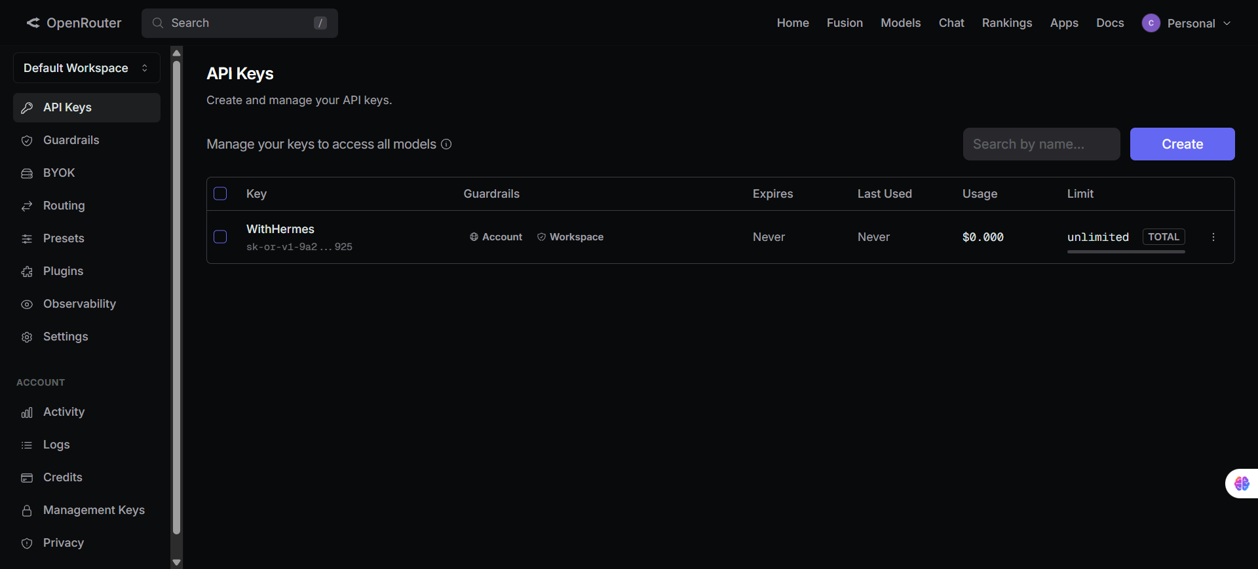1258x569 pixels.
Task: Open Logs under Account
Action: tap(86, 445)
